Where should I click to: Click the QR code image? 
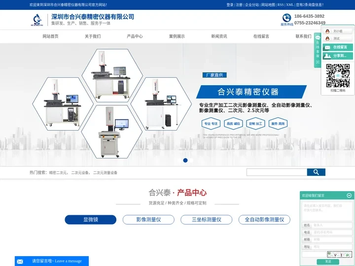338,75
